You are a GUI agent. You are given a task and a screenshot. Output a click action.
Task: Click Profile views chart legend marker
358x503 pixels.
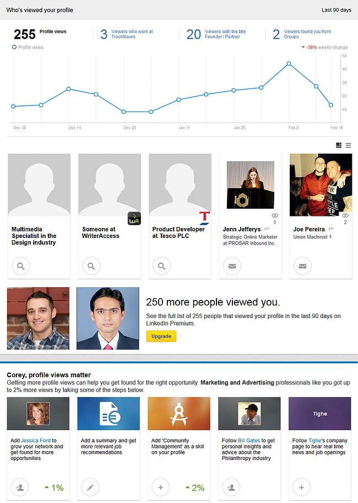pos(14,47)
